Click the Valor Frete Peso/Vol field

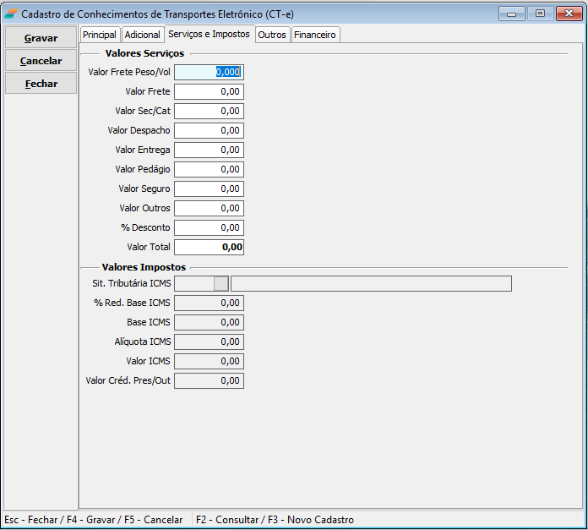click(x=209, y=73)
